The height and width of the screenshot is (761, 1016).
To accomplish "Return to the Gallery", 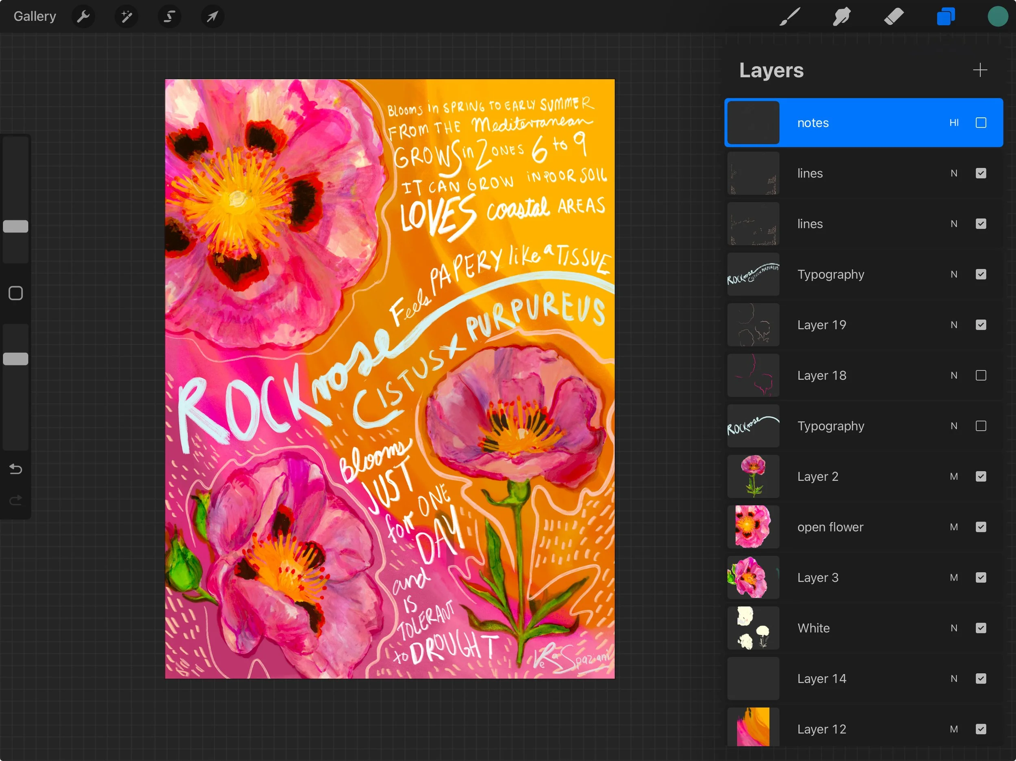I will click(x=35, y=17).
